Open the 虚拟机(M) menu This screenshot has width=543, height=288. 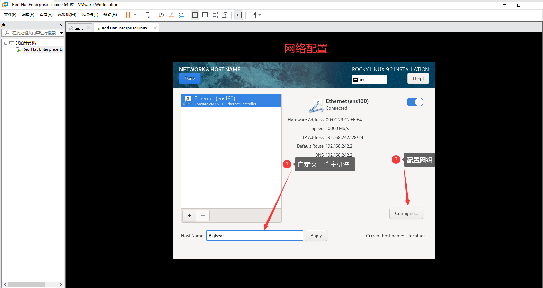67,15
